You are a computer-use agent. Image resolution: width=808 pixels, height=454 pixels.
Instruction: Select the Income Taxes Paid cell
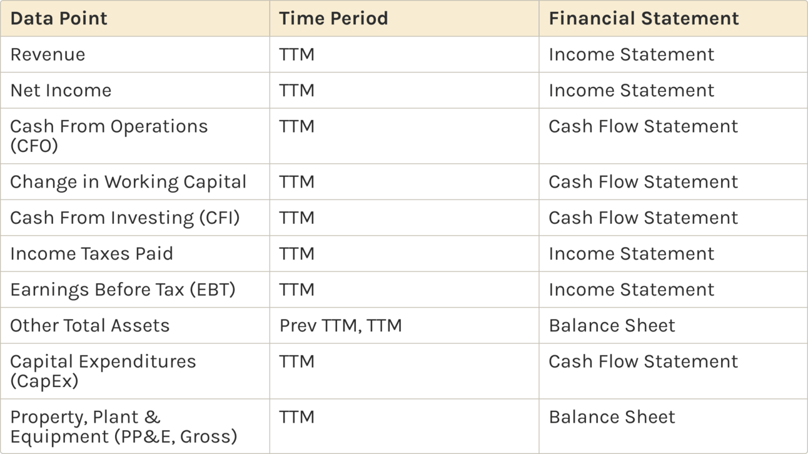[135, 254]
